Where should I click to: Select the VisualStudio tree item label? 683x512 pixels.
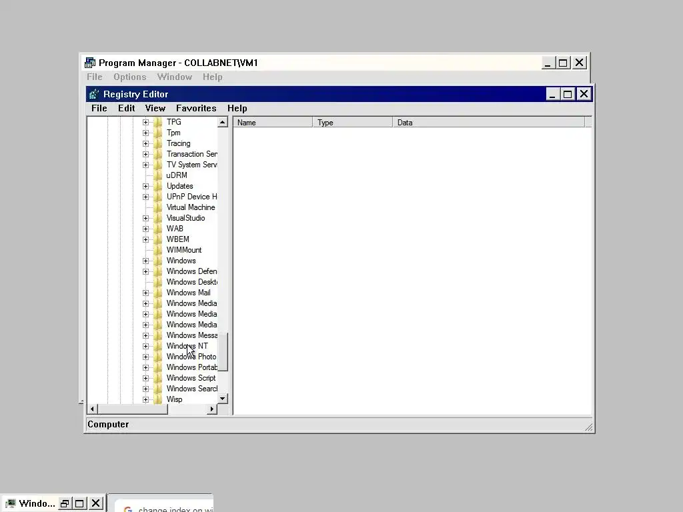(185, 218)
